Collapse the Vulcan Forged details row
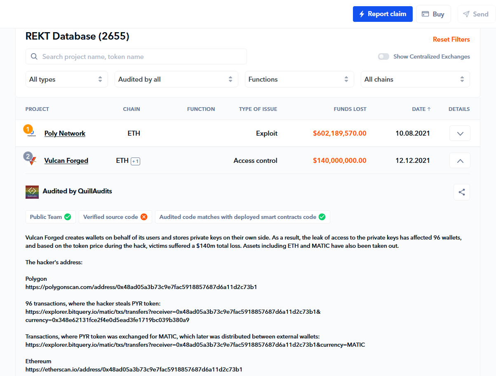Image resolution: width=496 pixels, height=376 pixels. tap(460, 161)
